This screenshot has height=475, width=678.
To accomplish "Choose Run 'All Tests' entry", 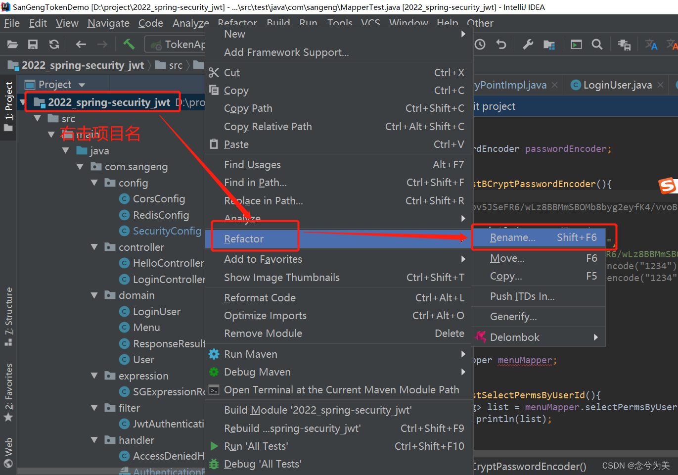I will 339,446.
